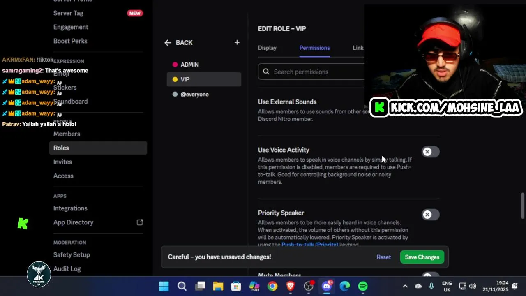Switch to the Permissions tab
Viewport: 526px width, 296px height.
314,48
